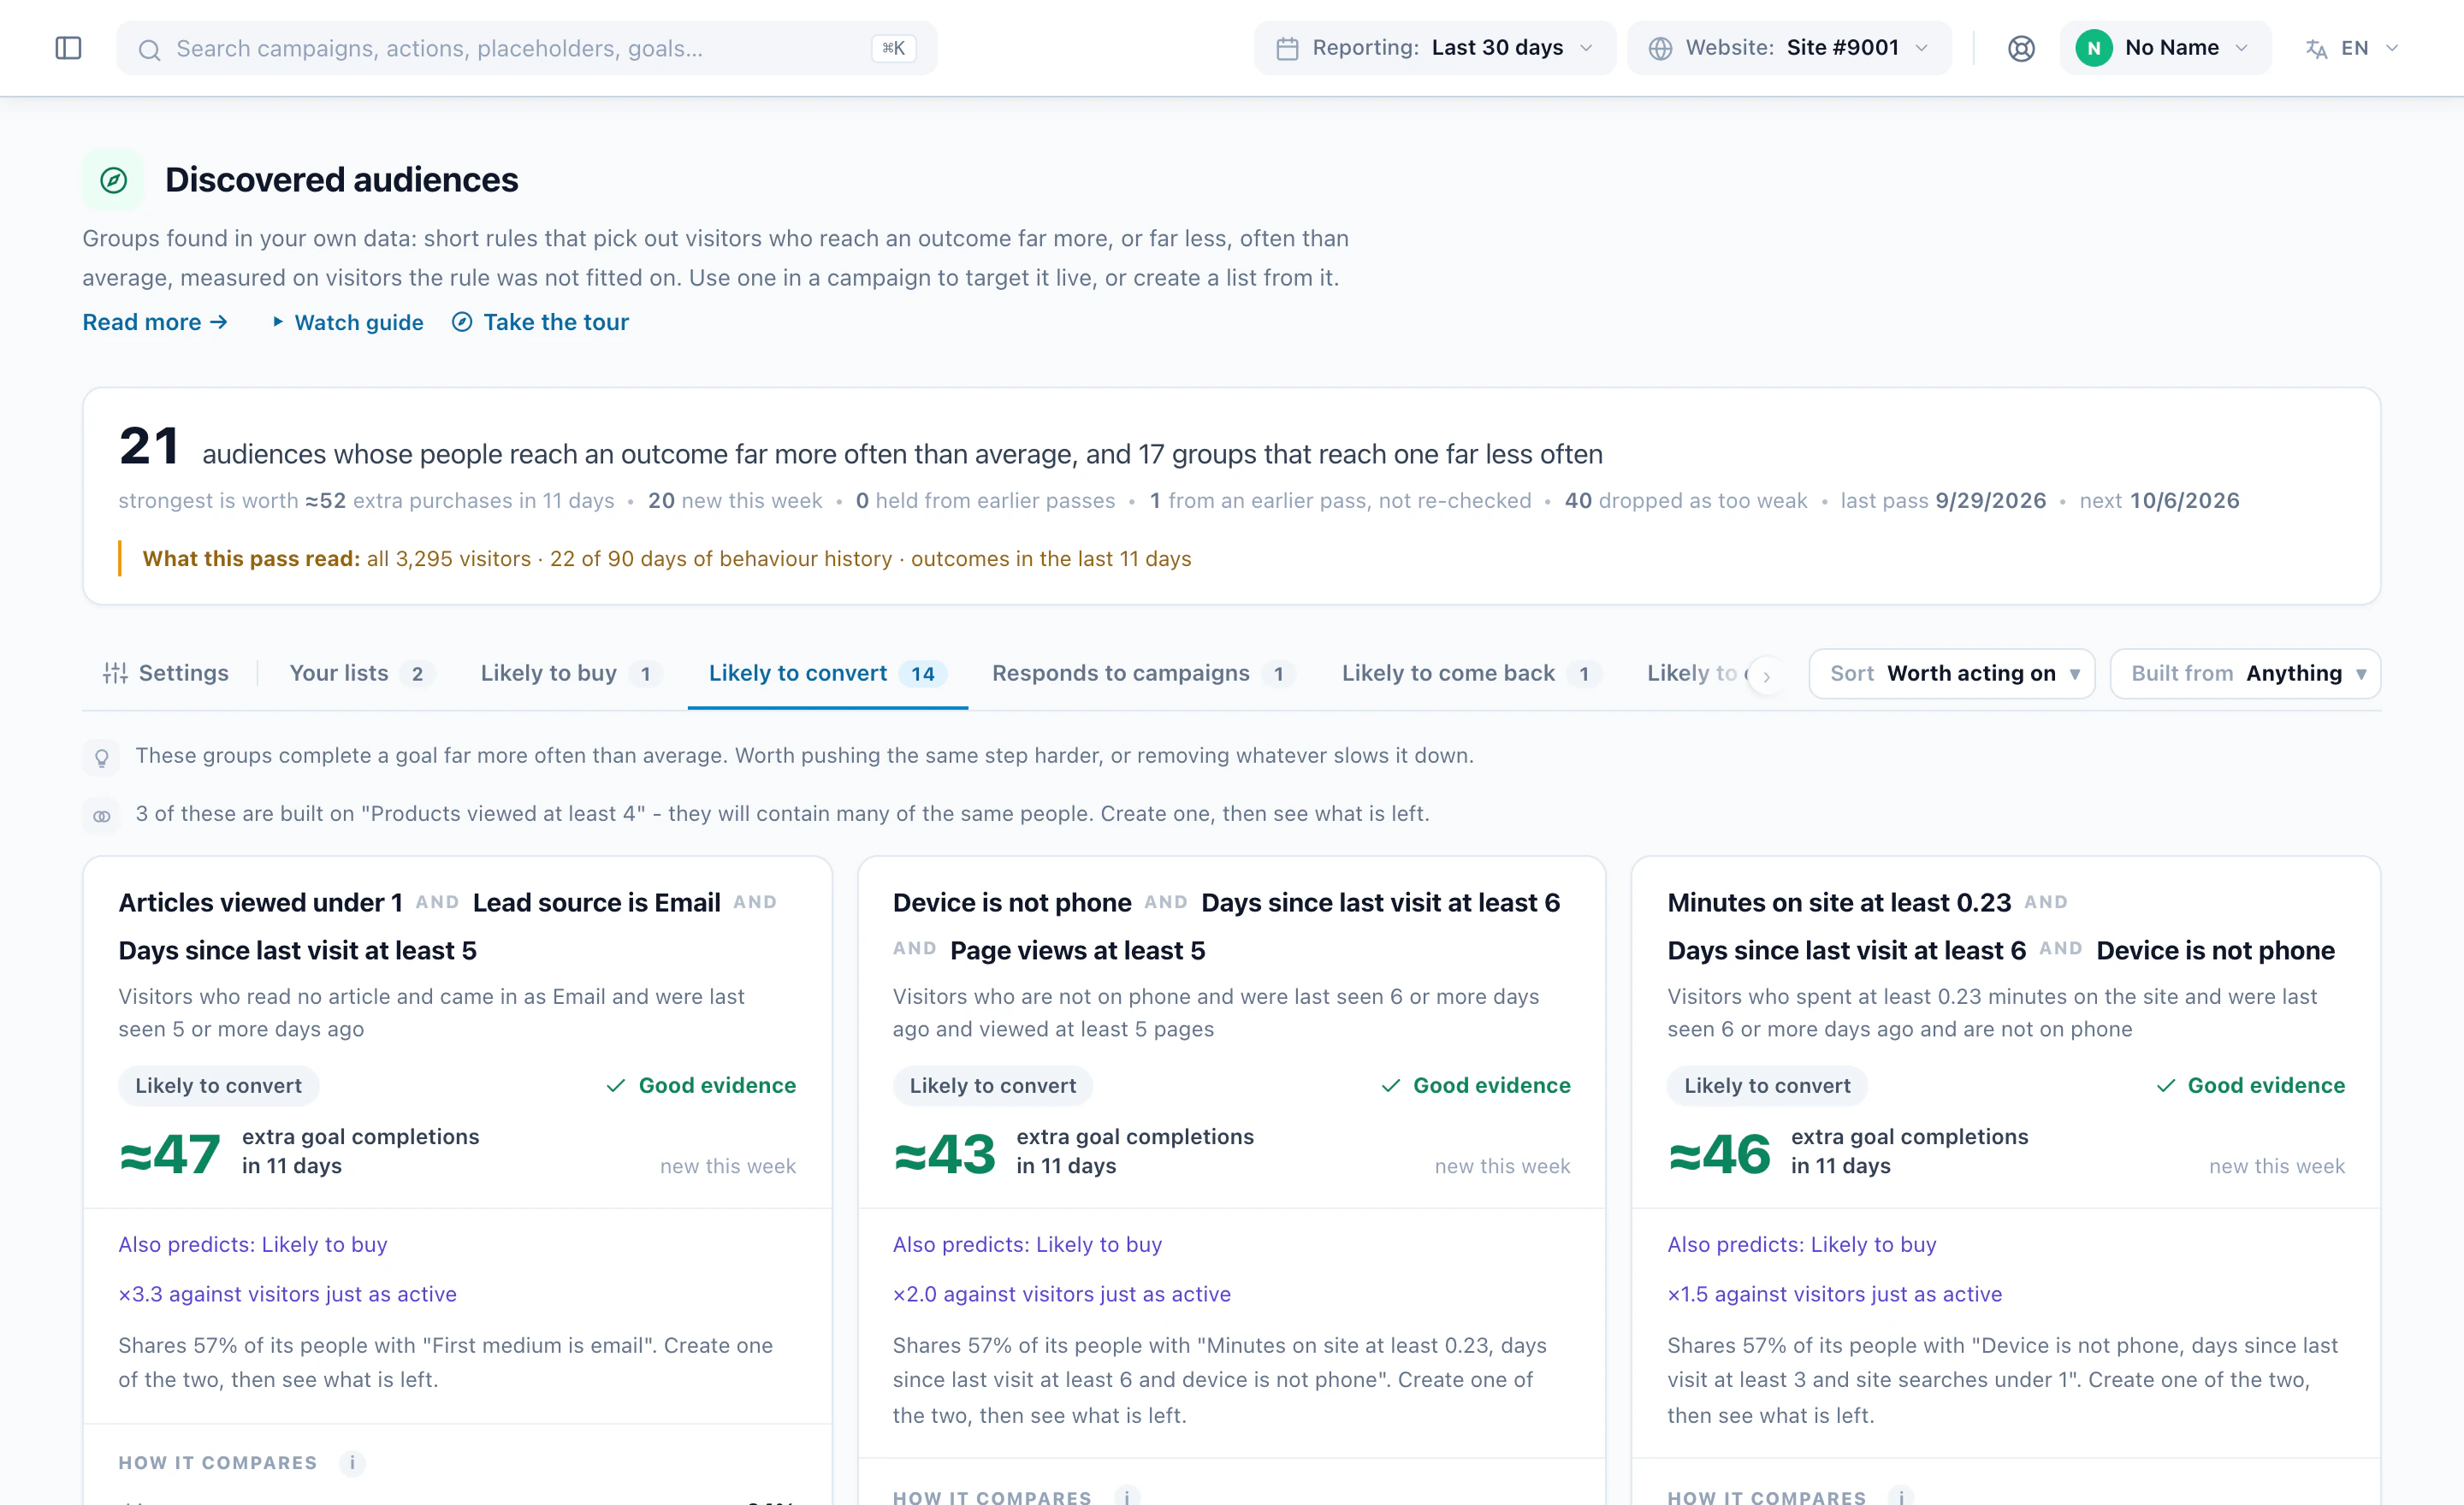Image resolution: width=2464 pixels, height=1505 pixels.
Task: Click the sliders icon on Settings
Action: [115, 674]
